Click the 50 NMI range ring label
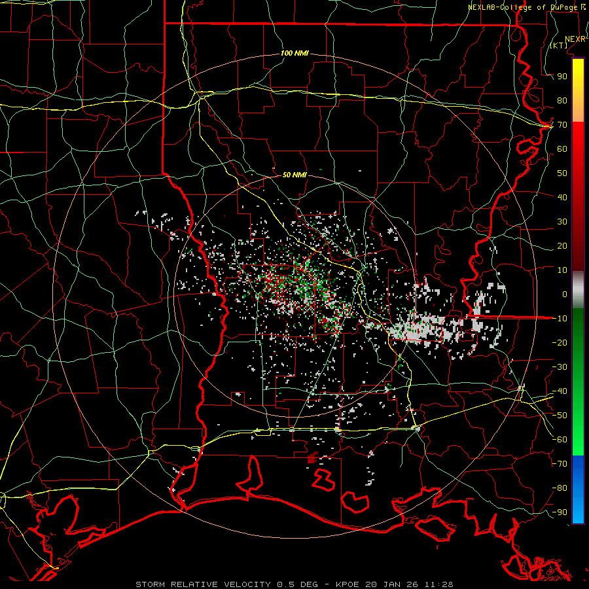The width and height of the screenshot is (589, 589). [294, 175]
